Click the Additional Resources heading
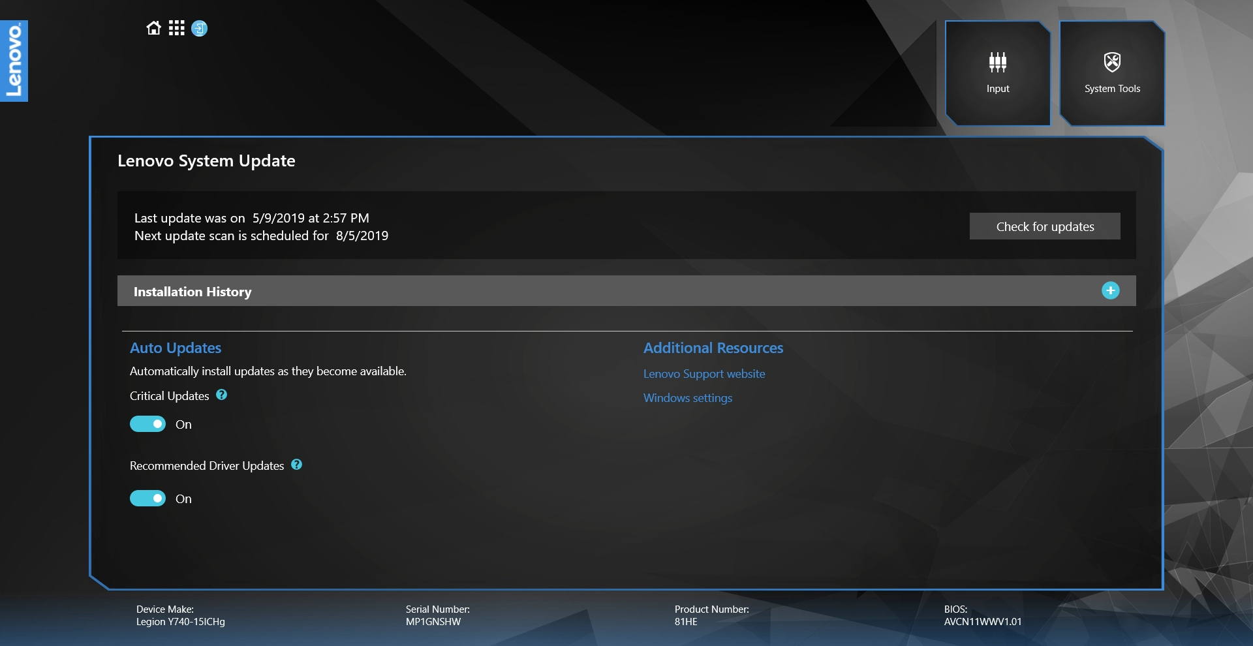The image size is (1253, 646). pos(713,348)
